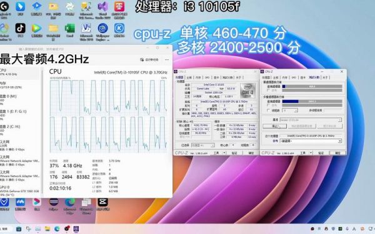Click multi-thread benchmark progress bar in CPU-Z
The image size is (375, 234).
coord(312,101)
